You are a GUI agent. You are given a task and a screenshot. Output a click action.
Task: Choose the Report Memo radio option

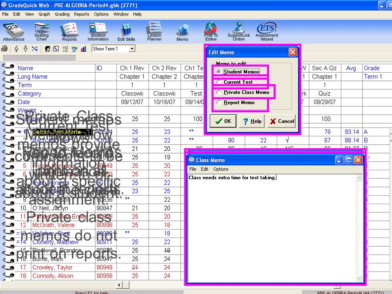219,102
